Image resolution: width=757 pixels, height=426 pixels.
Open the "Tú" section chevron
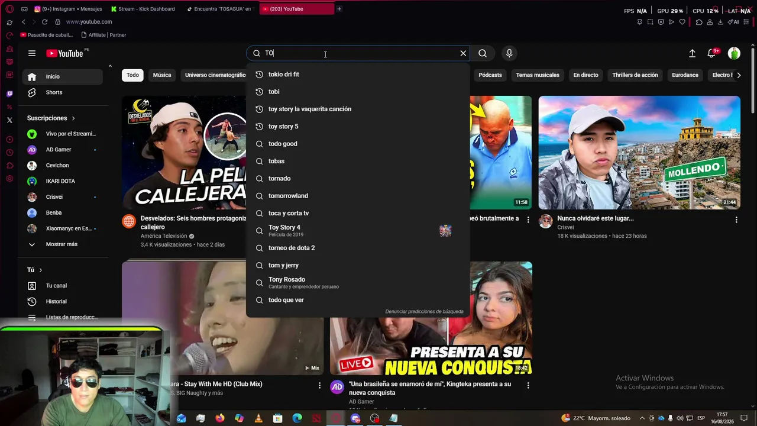coord(40,270)
